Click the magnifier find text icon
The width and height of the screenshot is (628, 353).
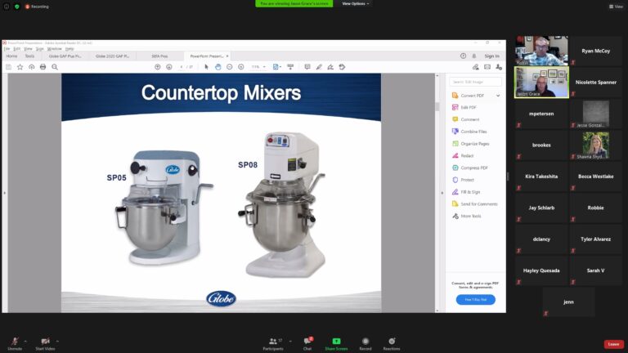(55, 67)
